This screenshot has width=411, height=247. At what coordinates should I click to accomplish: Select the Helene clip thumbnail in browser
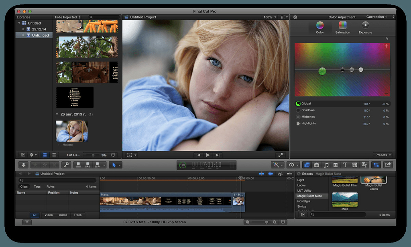point(71,131)
